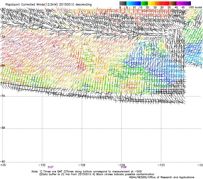Viewport: 203px width, 179px height.
Task: Select the cyan 5-10 knots legend swatch
Action: tap(130, 3)
